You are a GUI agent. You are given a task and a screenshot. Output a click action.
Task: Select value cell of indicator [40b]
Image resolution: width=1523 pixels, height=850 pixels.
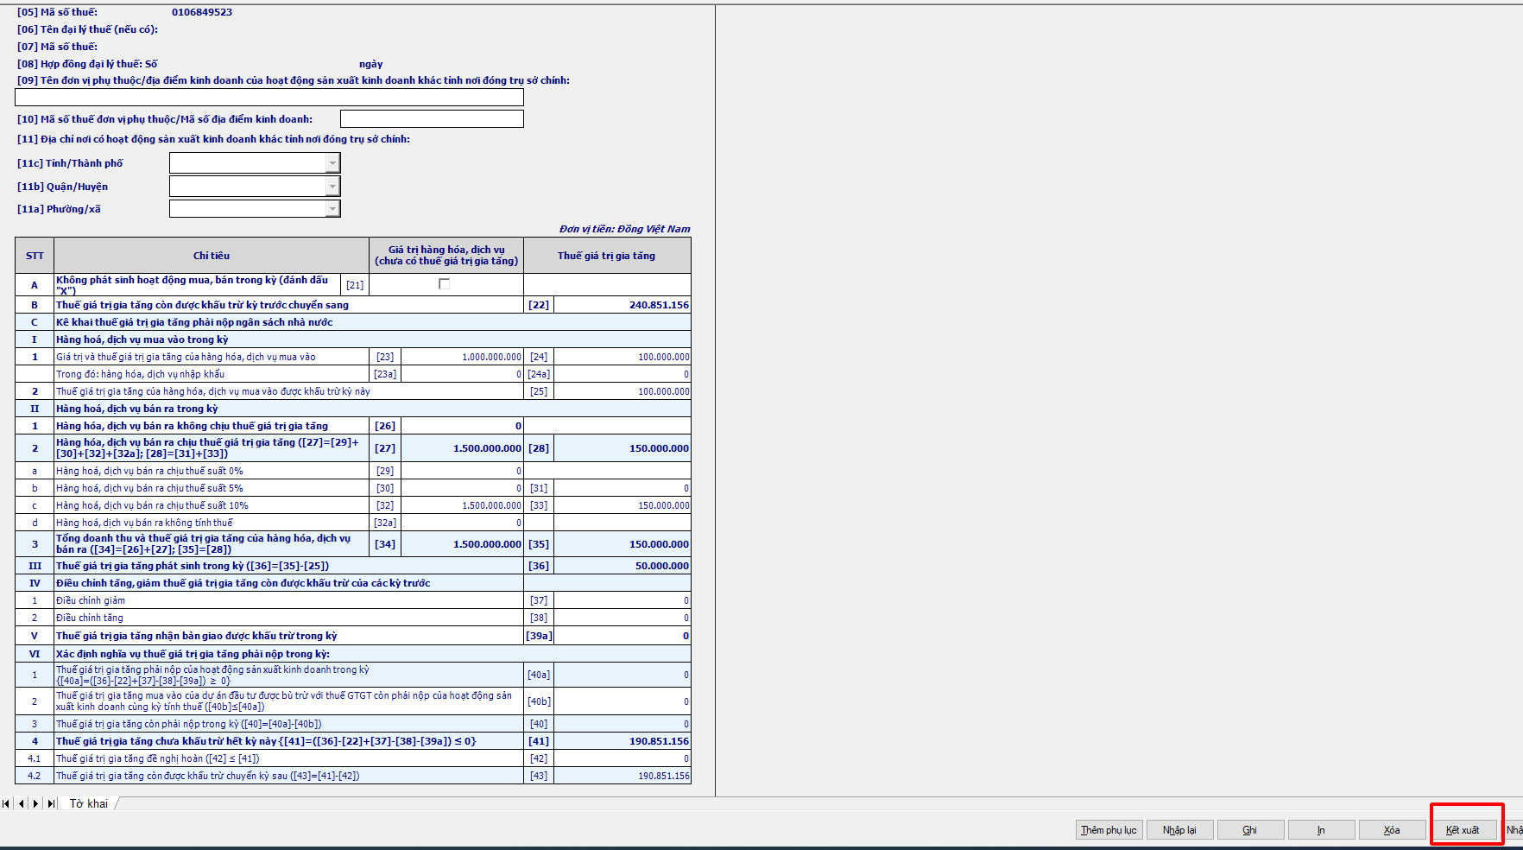pyautogui.click(x=622, y=701)
